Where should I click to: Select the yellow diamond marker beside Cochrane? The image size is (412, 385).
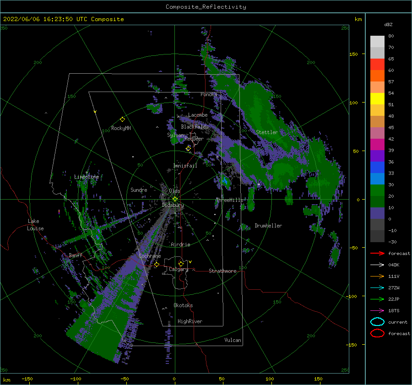pos(157,264)
